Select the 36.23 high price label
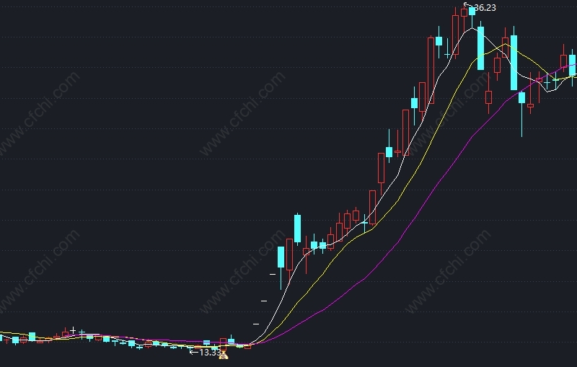 485,8
